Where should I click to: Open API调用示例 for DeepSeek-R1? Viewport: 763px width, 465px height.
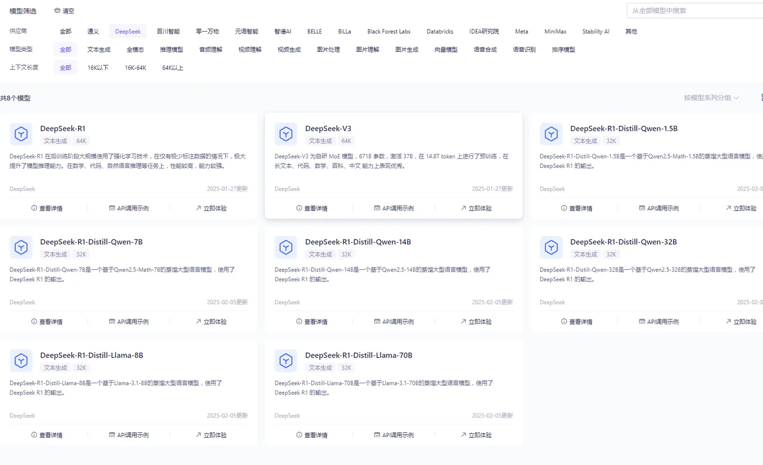coord(129,208)
